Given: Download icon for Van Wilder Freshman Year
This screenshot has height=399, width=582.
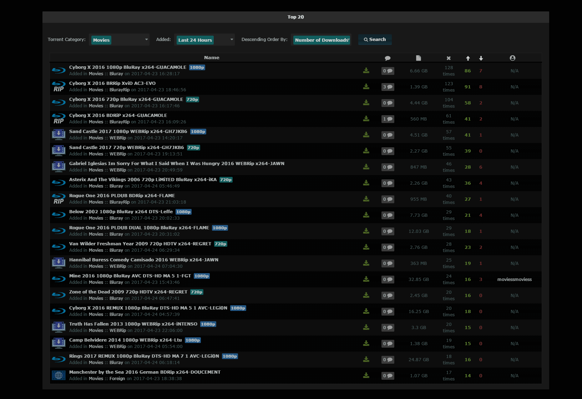Looking at the screenshot, I should [x=366, y=247].
